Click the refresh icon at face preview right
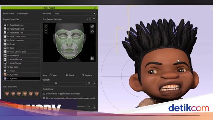 pyautogui.click(x=92, y=32)
